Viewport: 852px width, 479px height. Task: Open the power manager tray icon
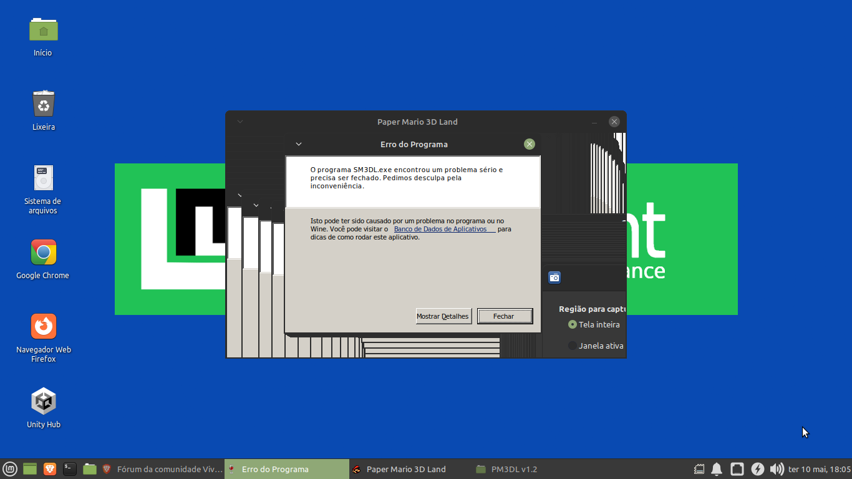tap(757, 469)
